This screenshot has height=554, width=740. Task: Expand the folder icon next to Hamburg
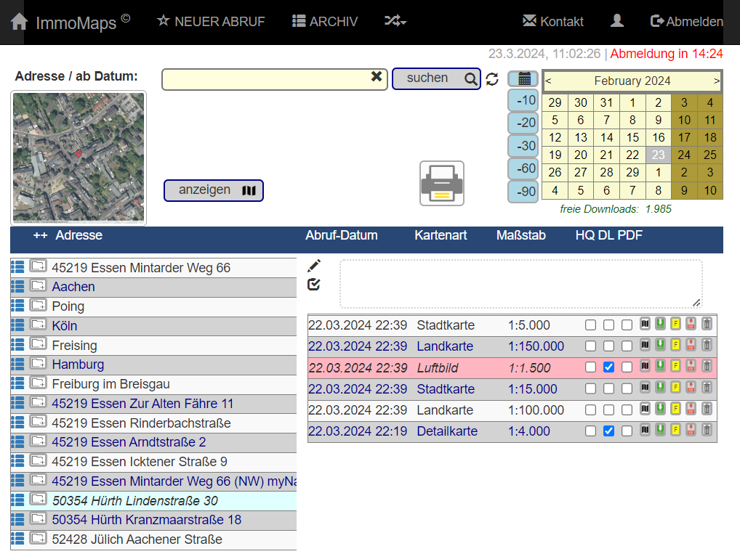(38, 364)
